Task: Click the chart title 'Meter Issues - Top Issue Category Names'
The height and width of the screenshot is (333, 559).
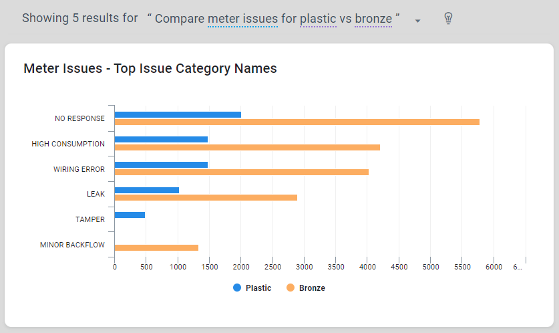Action: [x=150, y=68]
